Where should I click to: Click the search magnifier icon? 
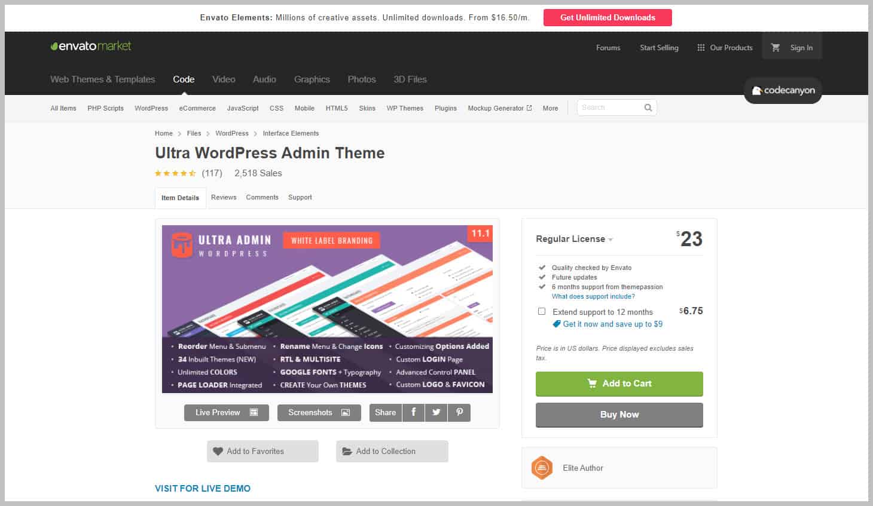coord(648,108)
